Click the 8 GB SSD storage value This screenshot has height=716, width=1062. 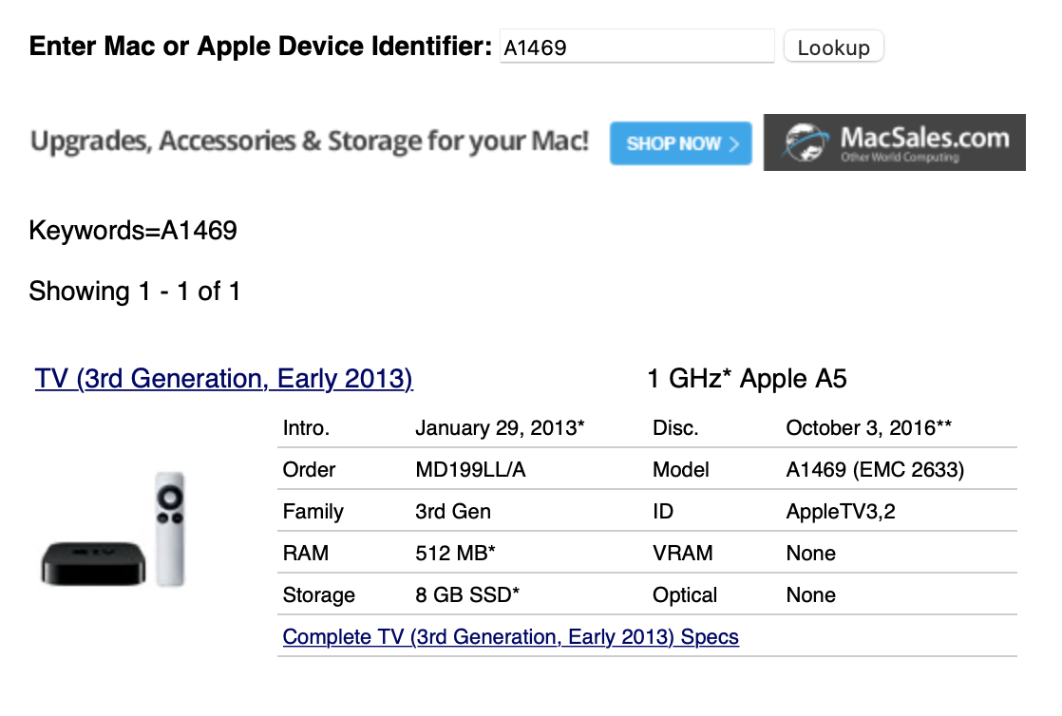467,595
